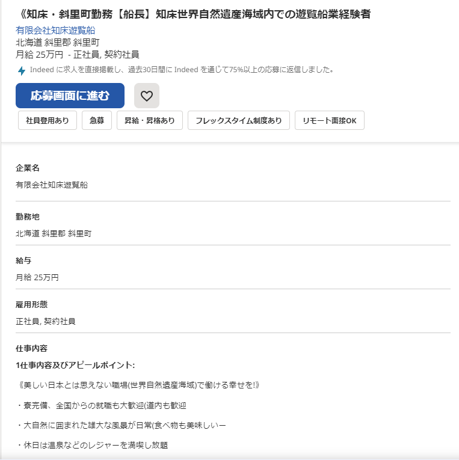Open 有限会社知床遊覧船 company link at the top
This screenshot has height=460, width=459.
[55, 30]
